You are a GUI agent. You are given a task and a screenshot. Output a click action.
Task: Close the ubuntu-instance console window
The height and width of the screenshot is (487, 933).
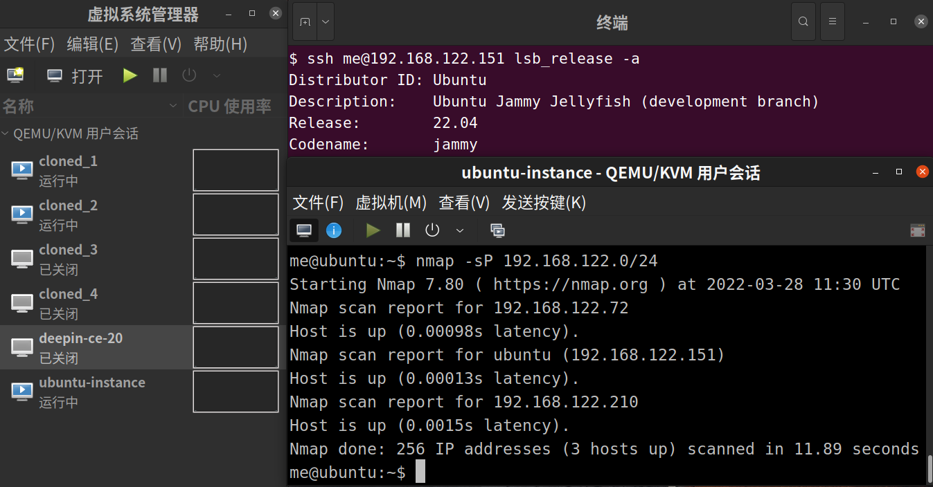[x=921, y=172]
